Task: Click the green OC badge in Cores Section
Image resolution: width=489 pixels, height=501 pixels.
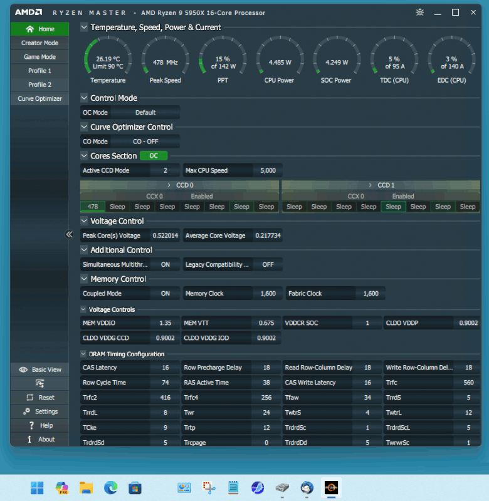Action: pos(154,155)
